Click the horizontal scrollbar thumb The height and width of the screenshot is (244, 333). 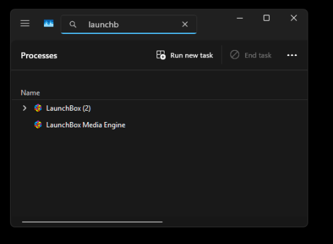tap(92, 222)
